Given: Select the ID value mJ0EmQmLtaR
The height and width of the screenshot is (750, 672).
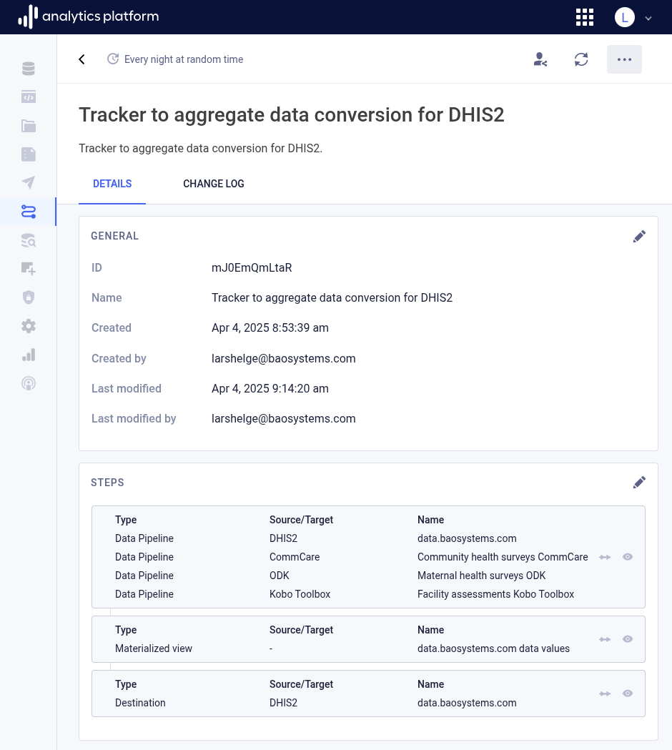Looking at the screenshot, I should [252, 267].
